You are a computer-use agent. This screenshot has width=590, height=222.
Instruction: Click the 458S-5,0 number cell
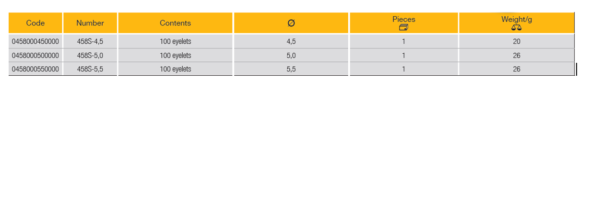point(90,56)
